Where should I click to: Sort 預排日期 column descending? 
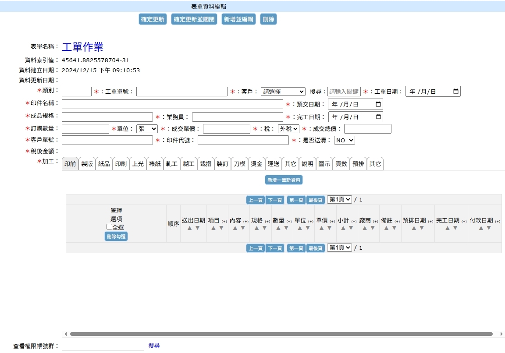(422, 228)
